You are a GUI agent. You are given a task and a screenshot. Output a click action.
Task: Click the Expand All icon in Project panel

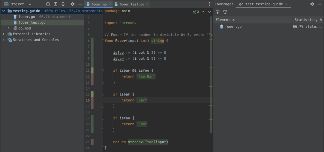click(55, 4)
